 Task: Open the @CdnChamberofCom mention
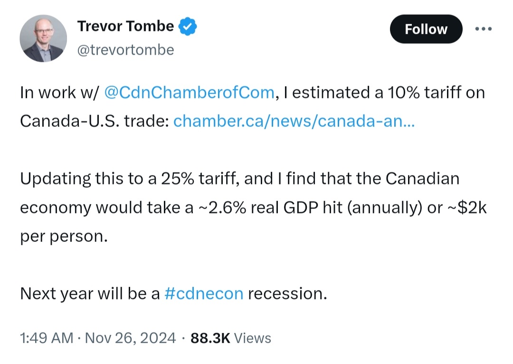pyautogui.click(x=189, y=92)
